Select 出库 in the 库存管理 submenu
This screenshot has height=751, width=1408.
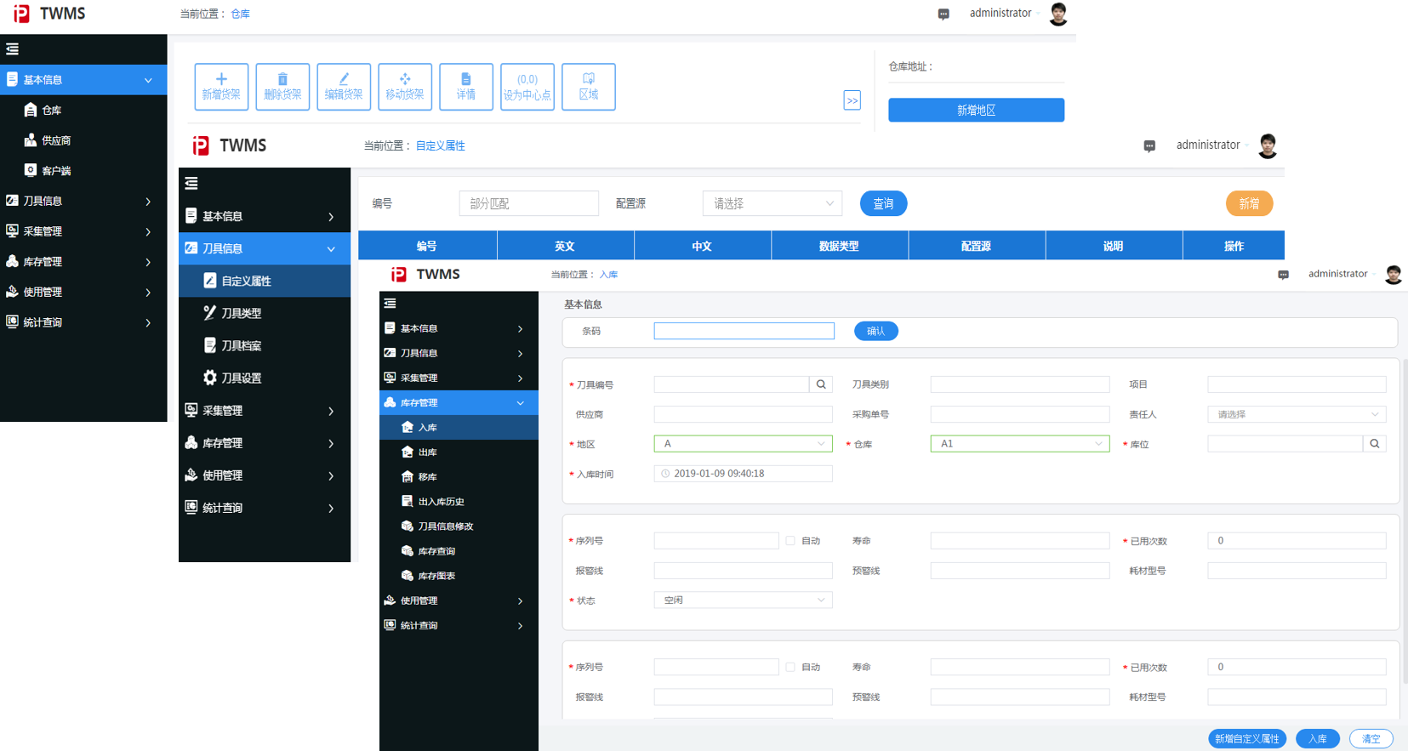click(427, 452)
